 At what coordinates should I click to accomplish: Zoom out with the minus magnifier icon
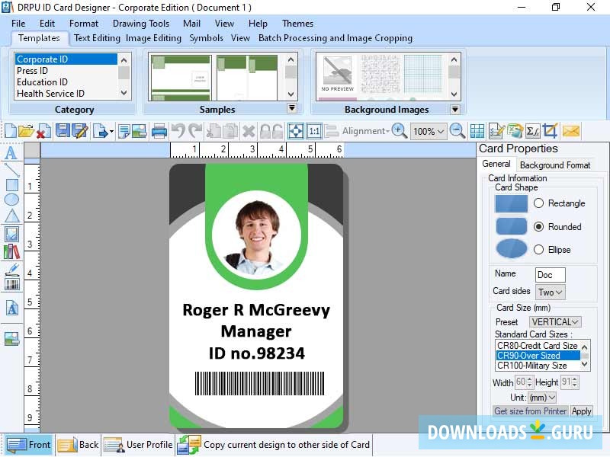[457, 131]
